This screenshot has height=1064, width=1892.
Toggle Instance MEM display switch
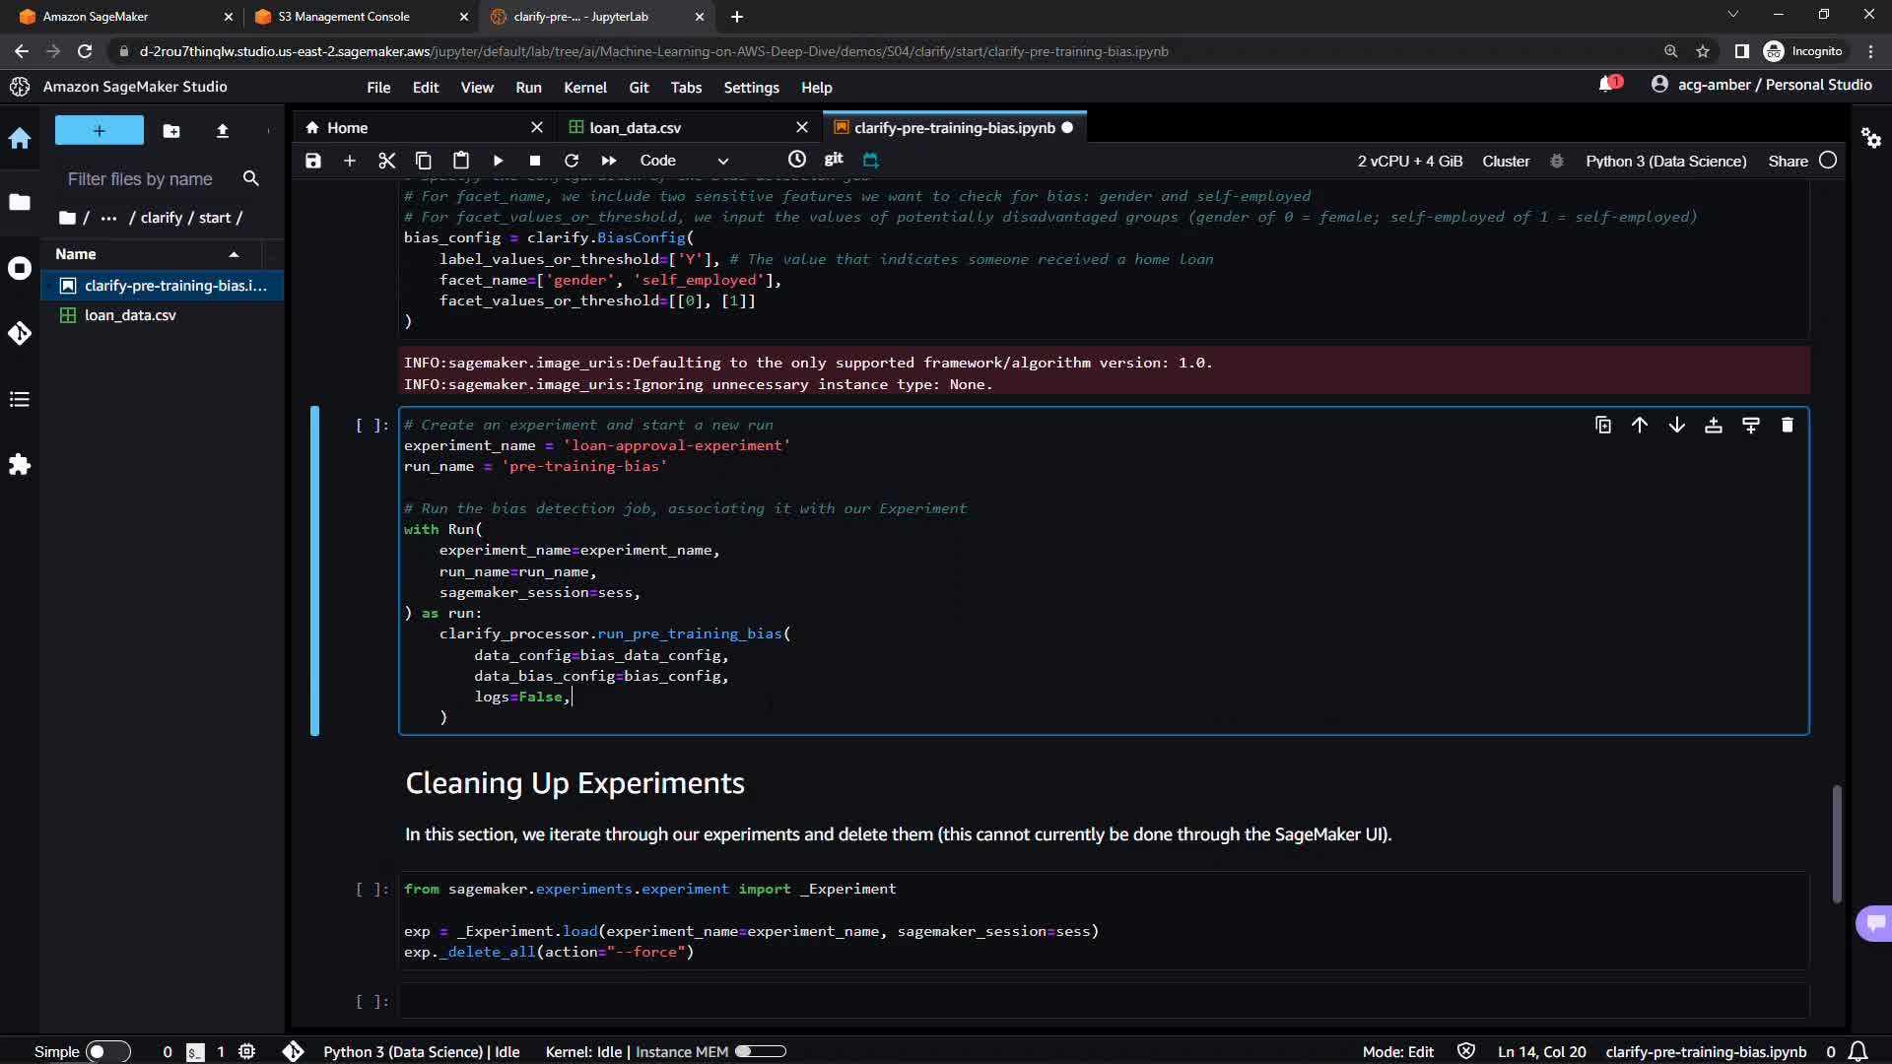click(x=760, y=1051)
